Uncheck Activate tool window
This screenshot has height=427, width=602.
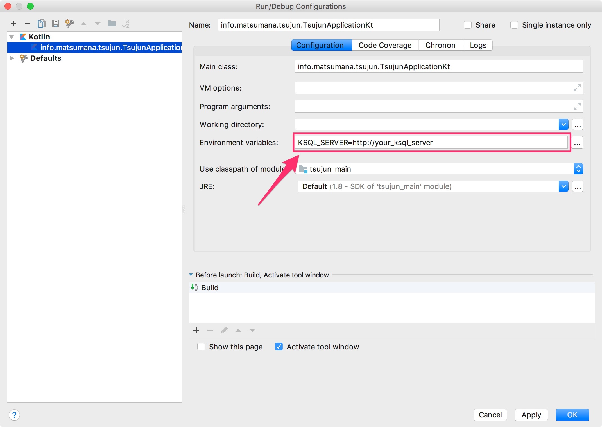[x=279, y=347]
